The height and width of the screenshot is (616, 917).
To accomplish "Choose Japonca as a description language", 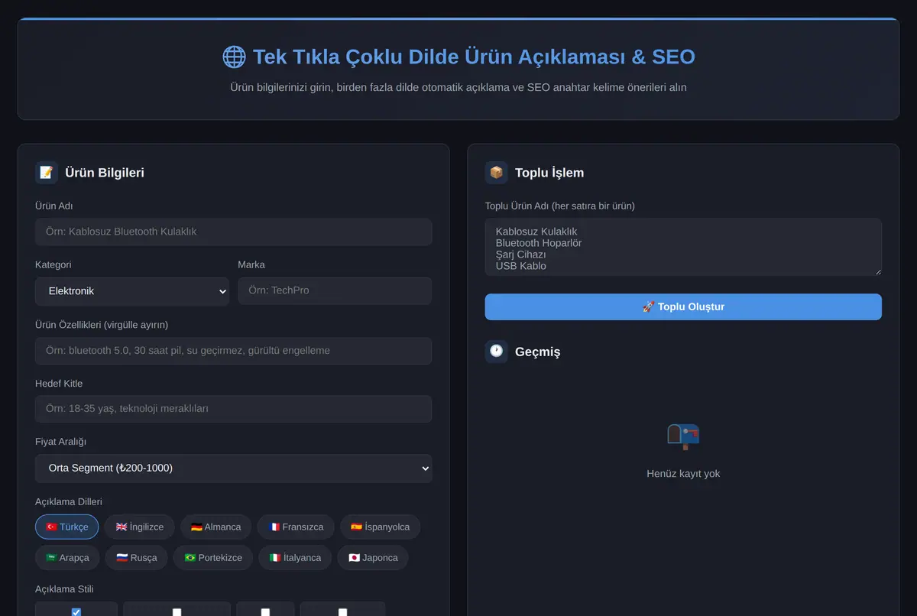I will 373,557.
